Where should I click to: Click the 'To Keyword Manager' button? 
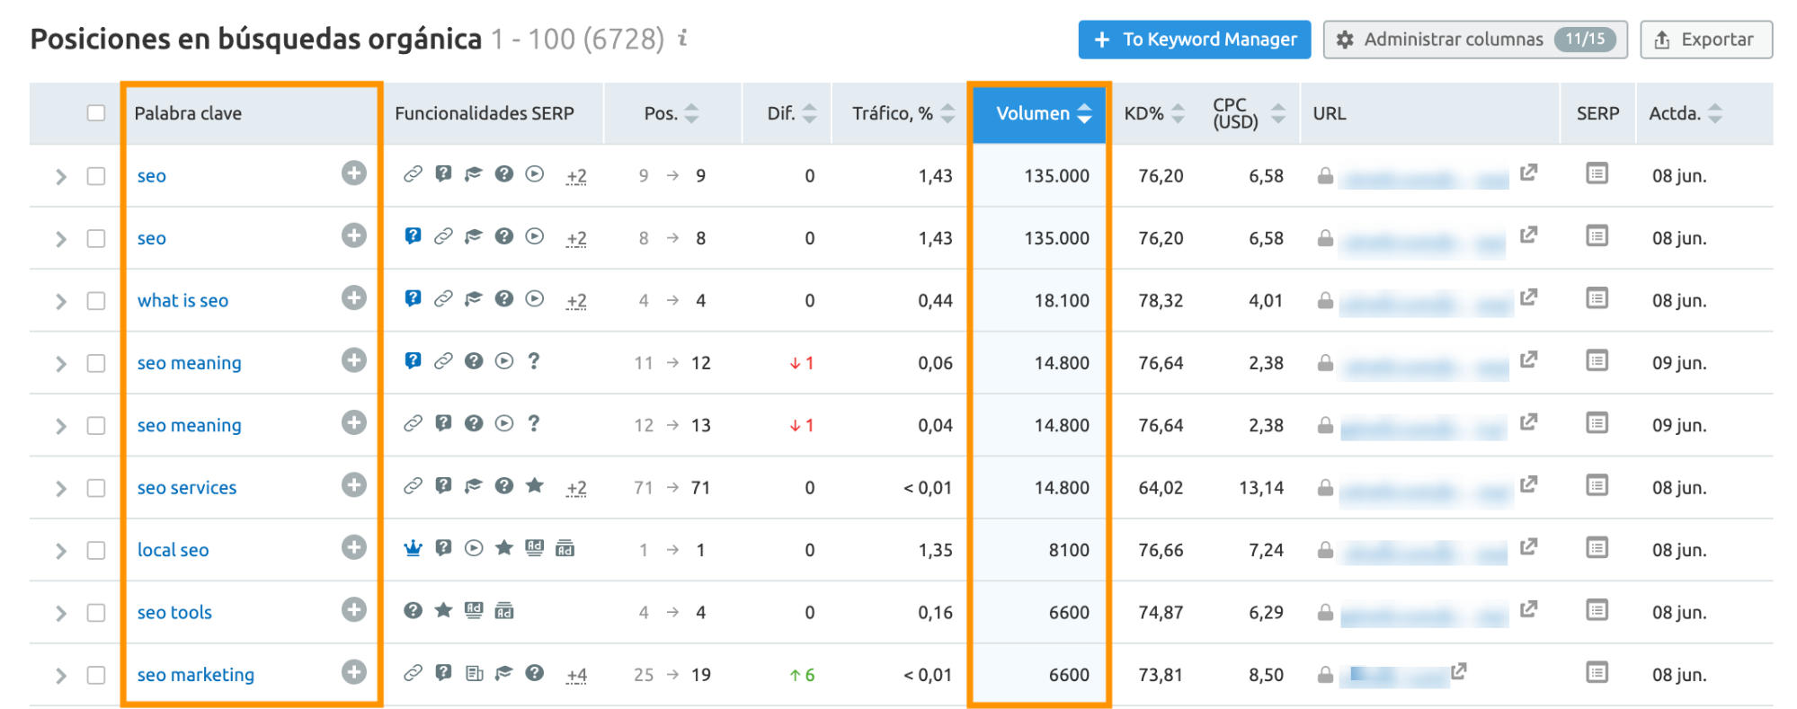[1194, 40]
